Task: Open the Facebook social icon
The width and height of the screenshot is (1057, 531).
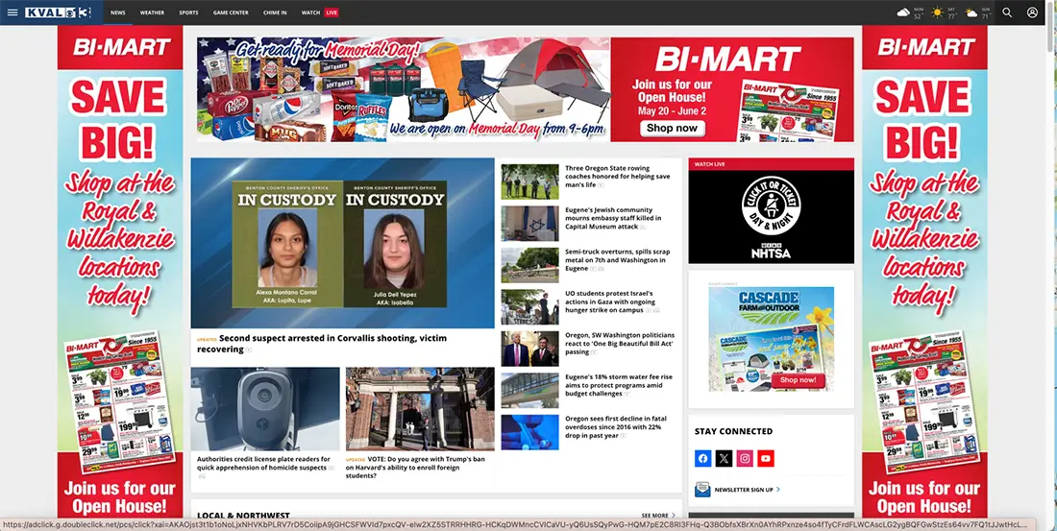Action: point(703,458)
